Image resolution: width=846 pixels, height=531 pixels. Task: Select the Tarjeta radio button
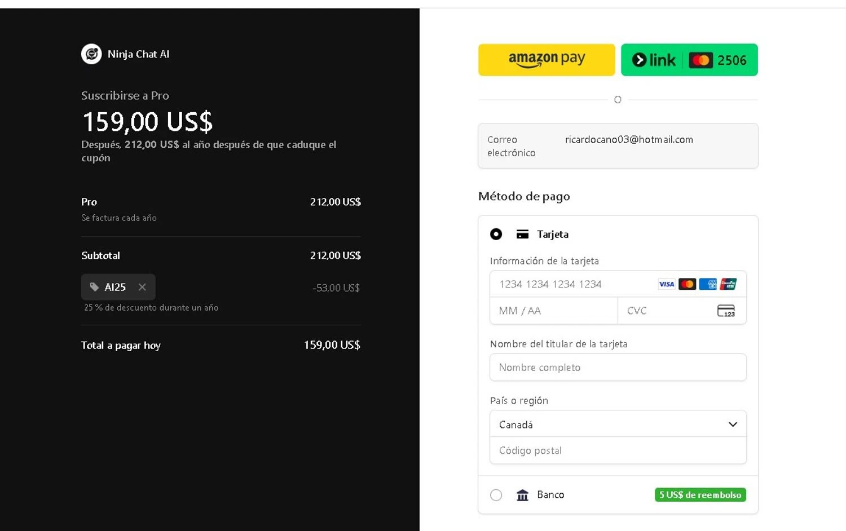496,234
